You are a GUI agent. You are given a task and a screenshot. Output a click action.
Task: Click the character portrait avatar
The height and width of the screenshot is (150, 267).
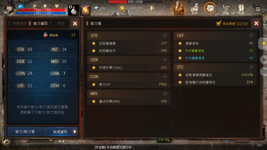click(9, 8)
